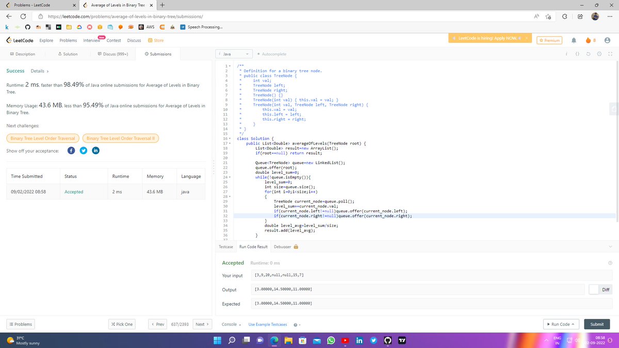The width and height of the screenshot is (619, 348).
Task: Click the curly braces format code icon
Action: point(577,54)
